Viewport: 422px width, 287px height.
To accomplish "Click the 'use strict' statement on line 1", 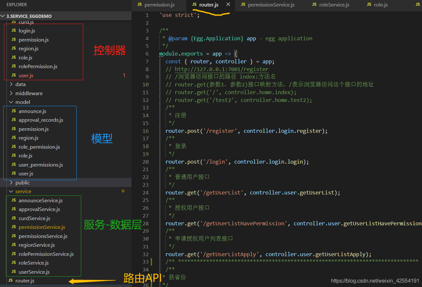I will [x=179, y=15].
